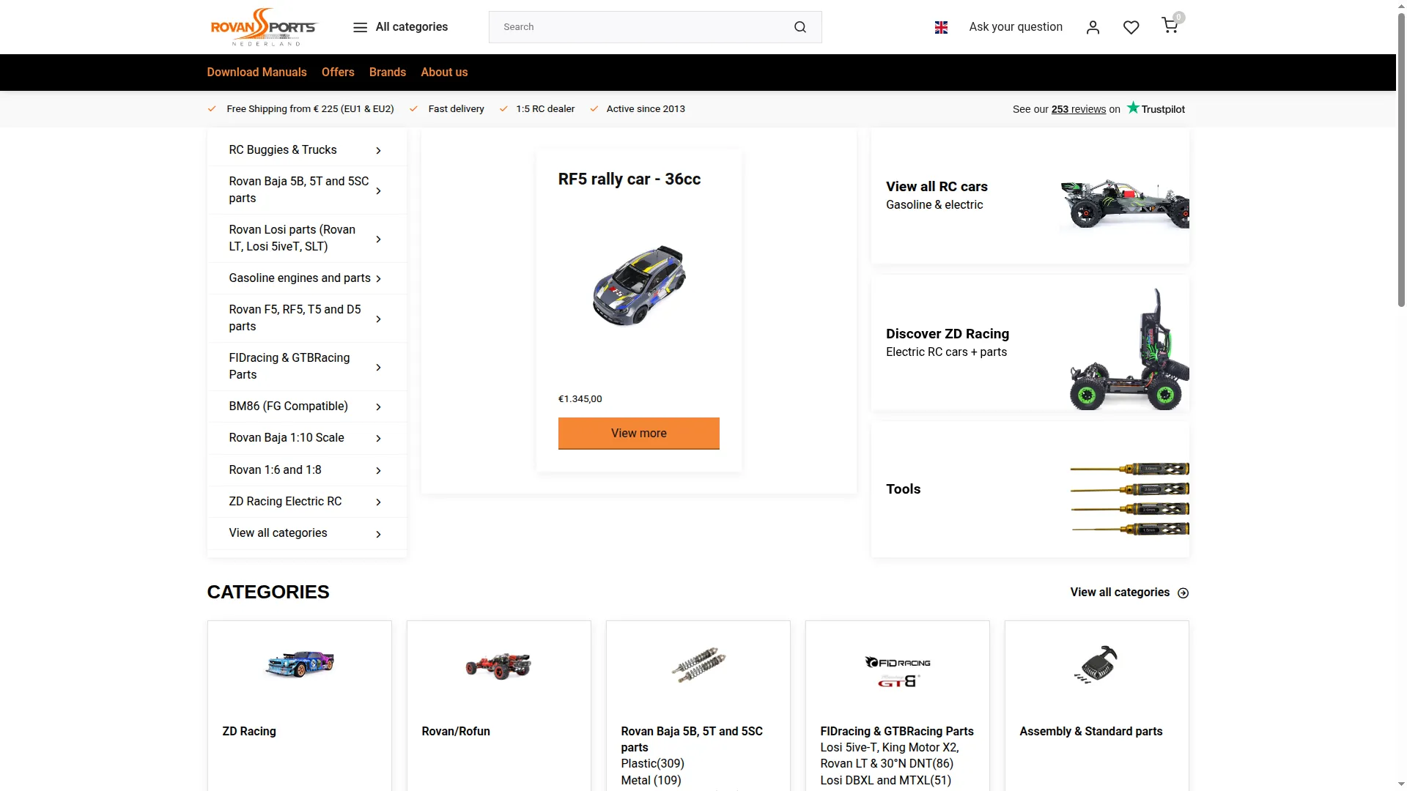Open Rovan/Rofun category title

[x=456, y=732]
